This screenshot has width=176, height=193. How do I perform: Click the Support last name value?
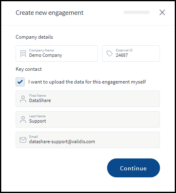[38, 121]
